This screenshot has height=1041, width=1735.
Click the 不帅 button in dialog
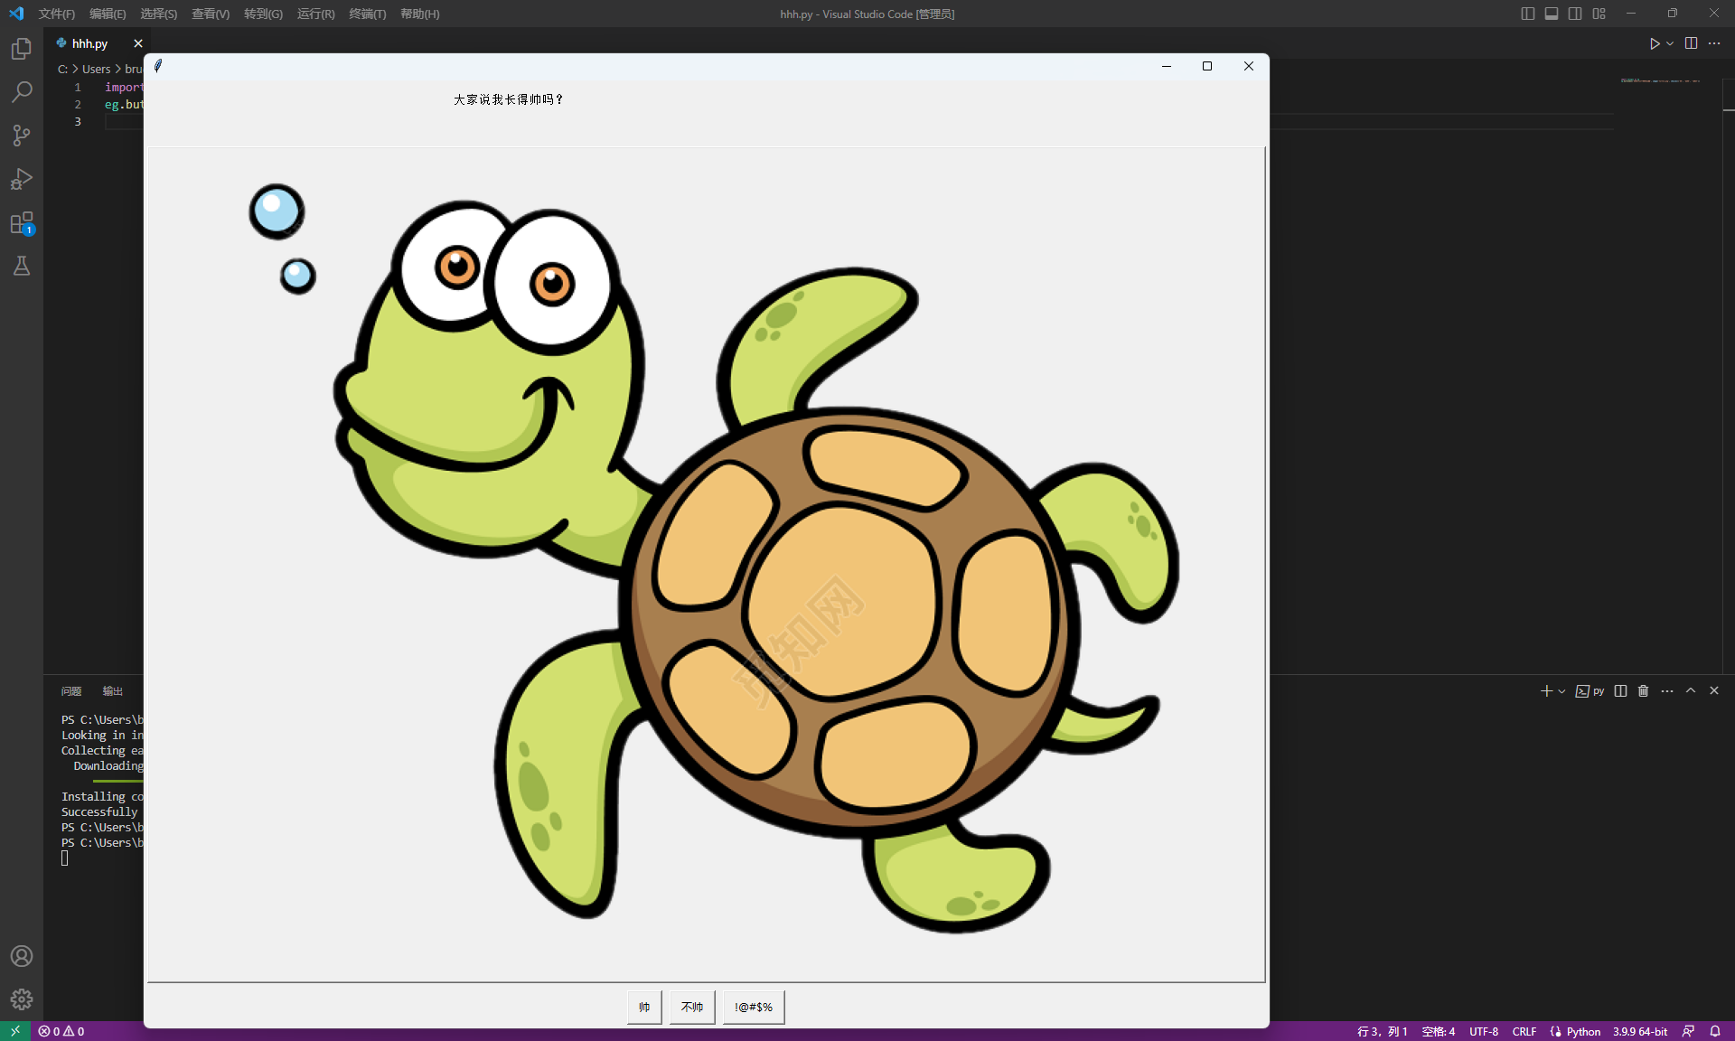692,1007
